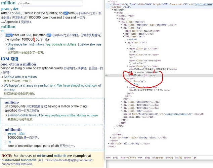Viewport: 213px width, 168px height.
Task: Open the /api/item iframe src link
Action: click(203, 4)
